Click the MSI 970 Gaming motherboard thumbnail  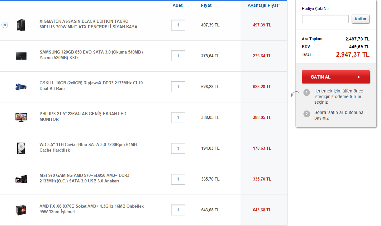[21, 179]
